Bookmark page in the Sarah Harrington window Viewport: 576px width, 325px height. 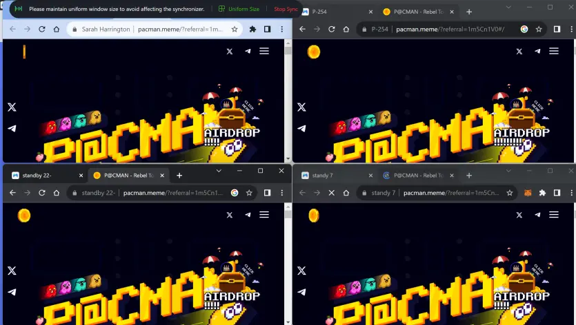click(x=235, y=29)
